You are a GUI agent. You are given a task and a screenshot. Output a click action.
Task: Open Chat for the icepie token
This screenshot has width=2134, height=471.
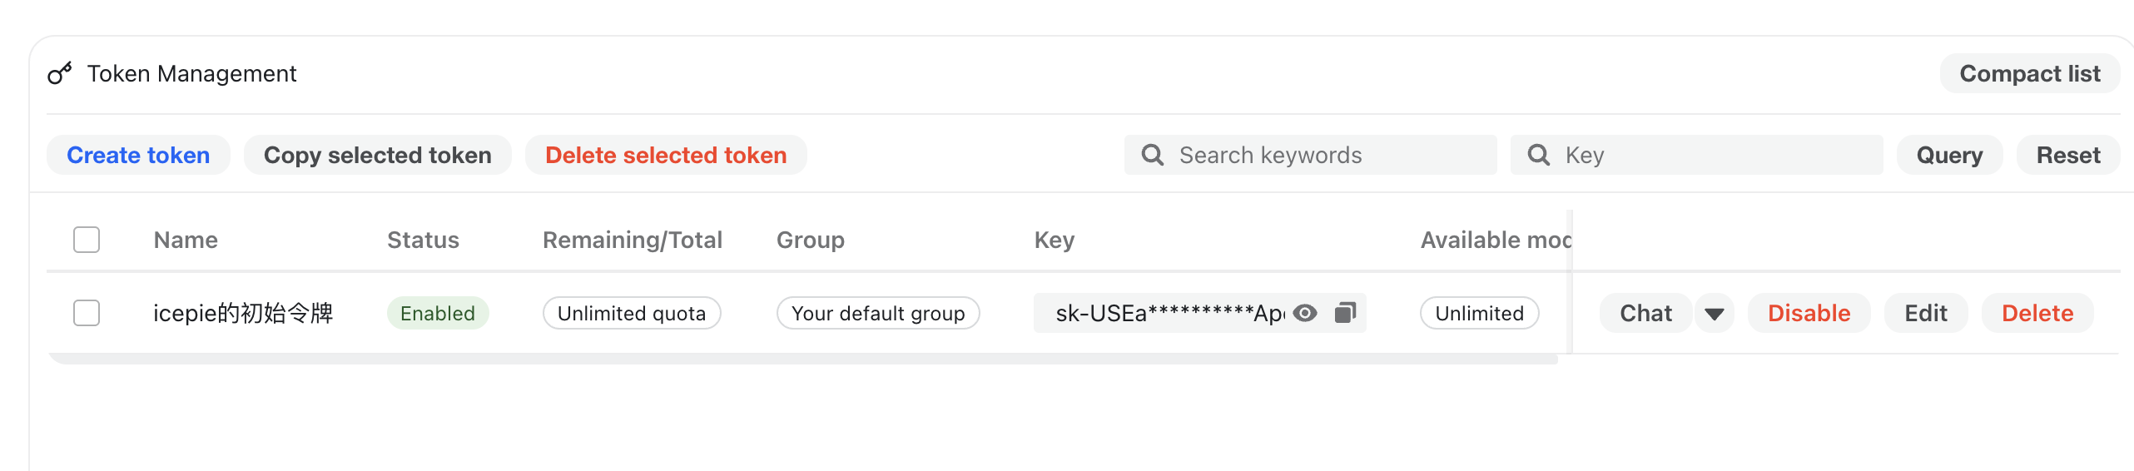click(1645, 313)
